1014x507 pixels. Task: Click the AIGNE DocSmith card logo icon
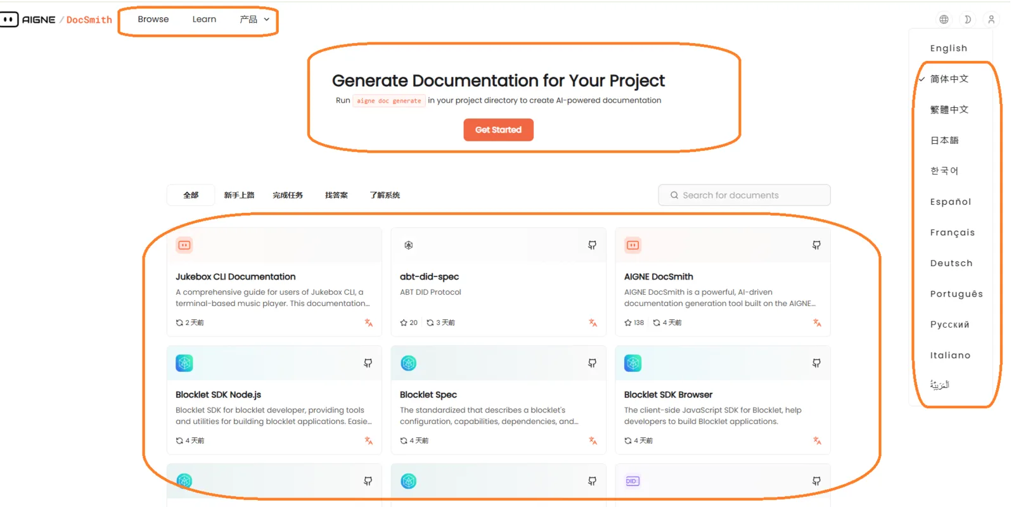632,245
